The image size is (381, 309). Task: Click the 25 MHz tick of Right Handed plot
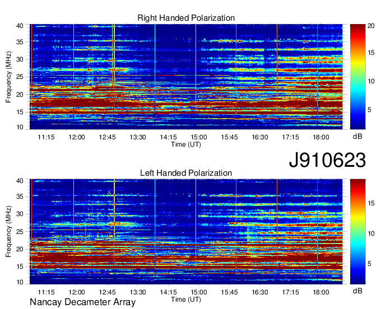click(x=20, y=77)
